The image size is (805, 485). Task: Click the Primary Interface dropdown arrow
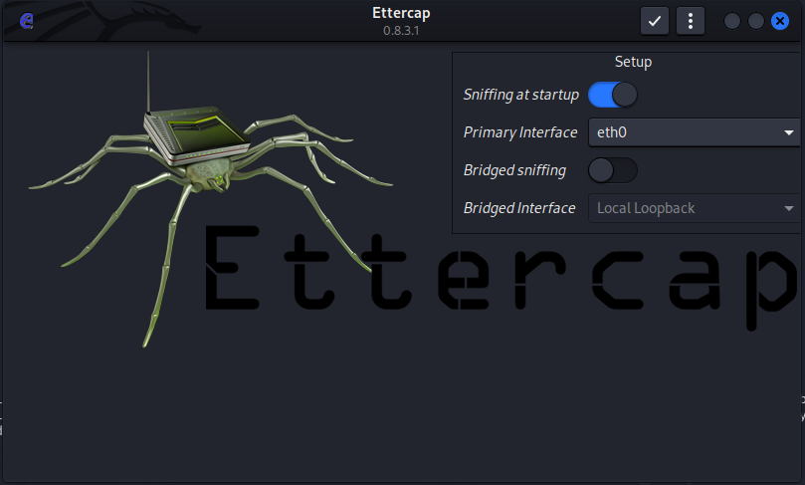click(x=789, y=132)
